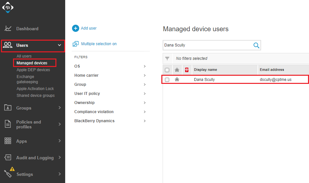Click the Multiple selection checkbox icon
Screen dimensions: 309x183
point(76,44)
